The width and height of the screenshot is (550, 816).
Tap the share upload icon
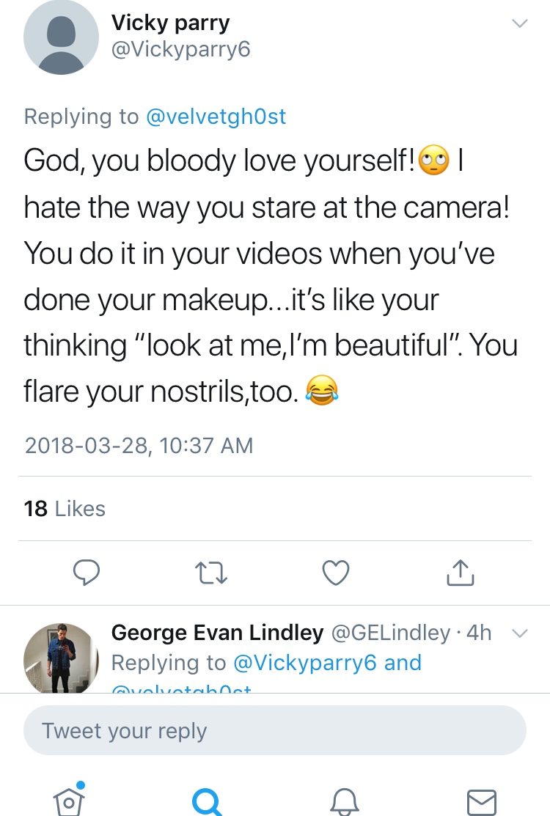pos(461,573)
